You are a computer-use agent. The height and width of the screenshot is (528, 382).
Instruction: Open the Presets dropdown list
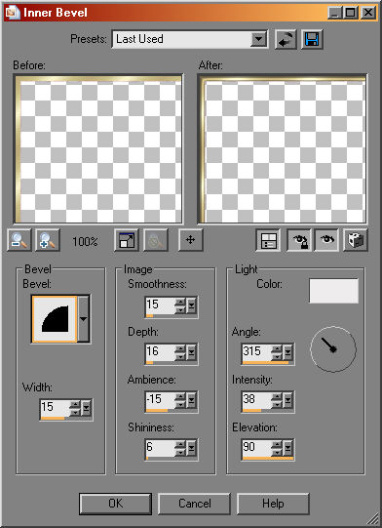258,39
